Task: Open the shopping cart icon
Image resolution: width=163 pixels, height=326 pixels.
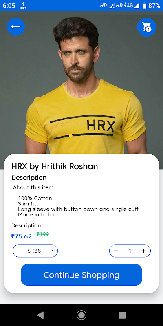Action: [x=147, y=27]
